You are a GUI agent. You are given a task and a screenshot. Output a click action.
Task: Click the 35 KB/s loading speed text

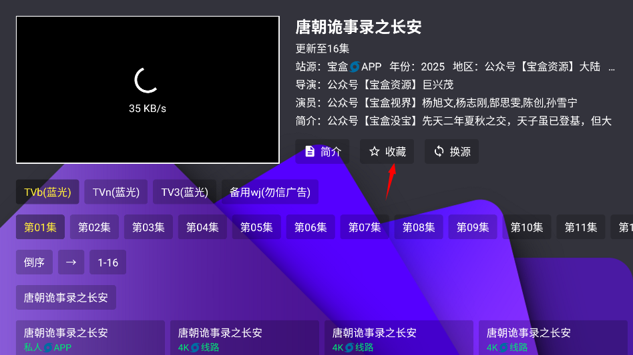tap(148, 109)
